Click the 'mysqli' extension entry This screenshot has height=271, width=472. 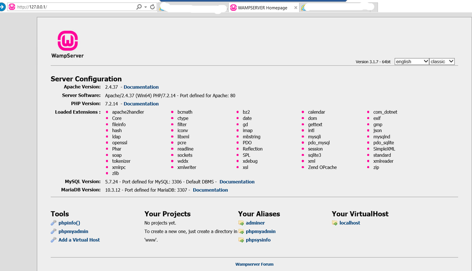315,137
